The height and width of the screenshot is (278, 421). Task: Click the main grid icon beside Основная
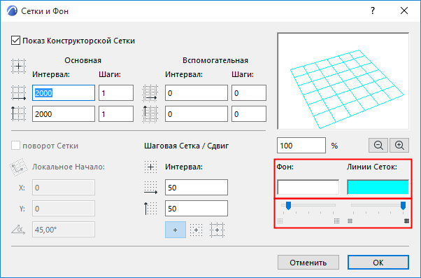point(18,66)
